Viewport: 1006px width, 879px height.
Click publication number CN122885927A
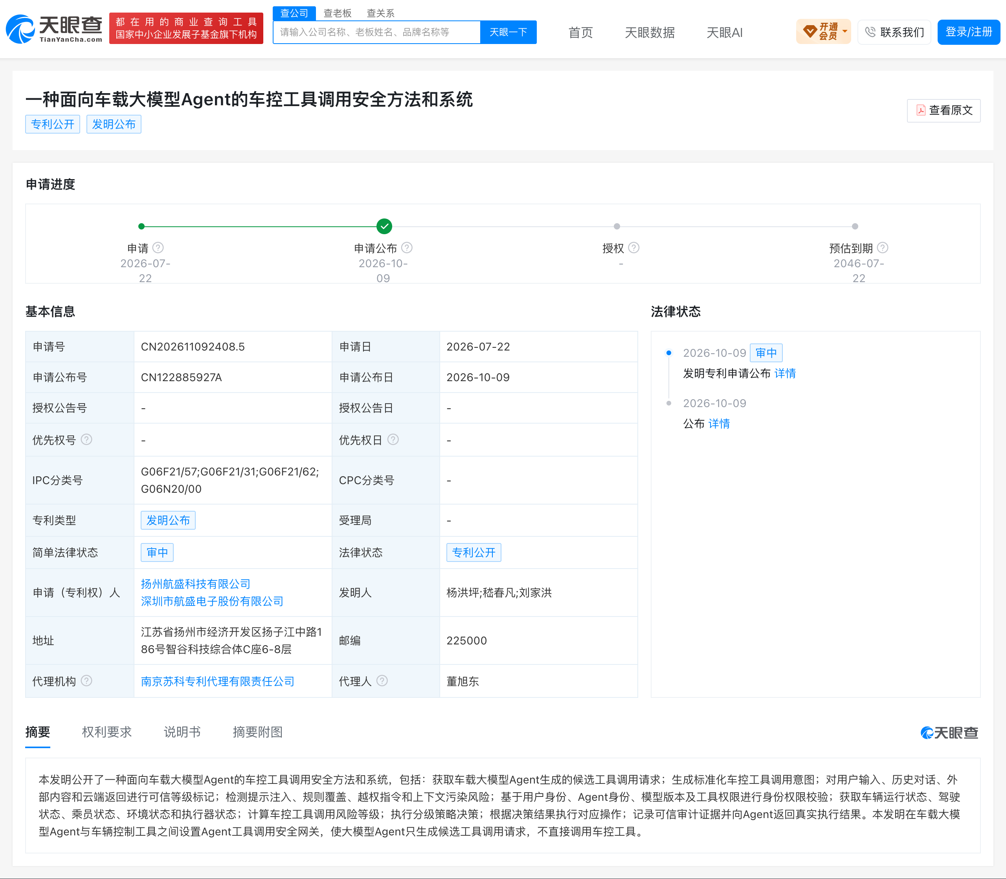click(x=182, y=377)
